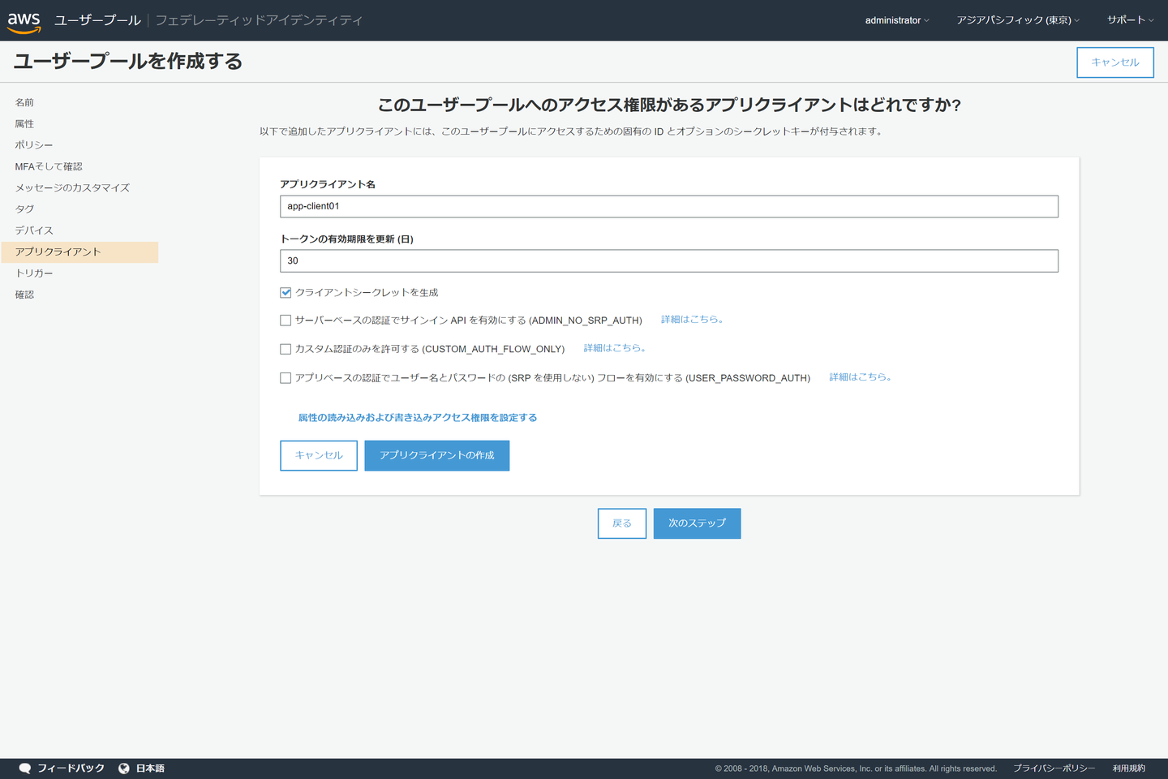The image size is (1168, 779).
Task: Tick the USER_PASSWORD_AUTH checkbox
Action: coord(286,378)
